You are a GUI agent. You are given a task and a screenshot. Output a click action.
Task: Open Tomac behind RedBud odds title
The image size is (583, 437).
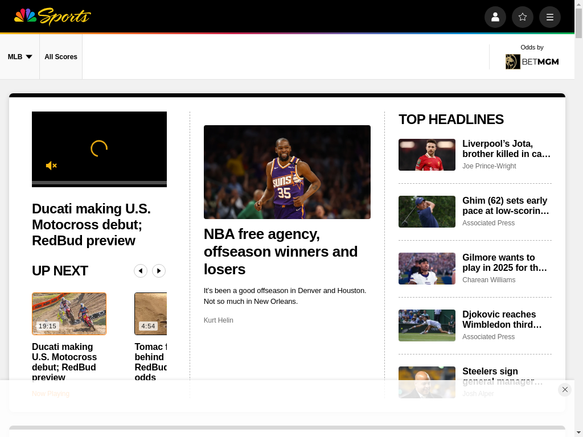click(150, 362)
